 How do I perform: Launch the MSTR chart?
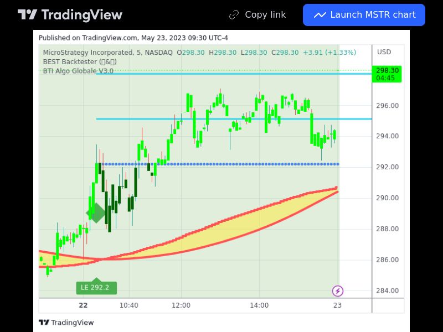[x=364, y=15]
